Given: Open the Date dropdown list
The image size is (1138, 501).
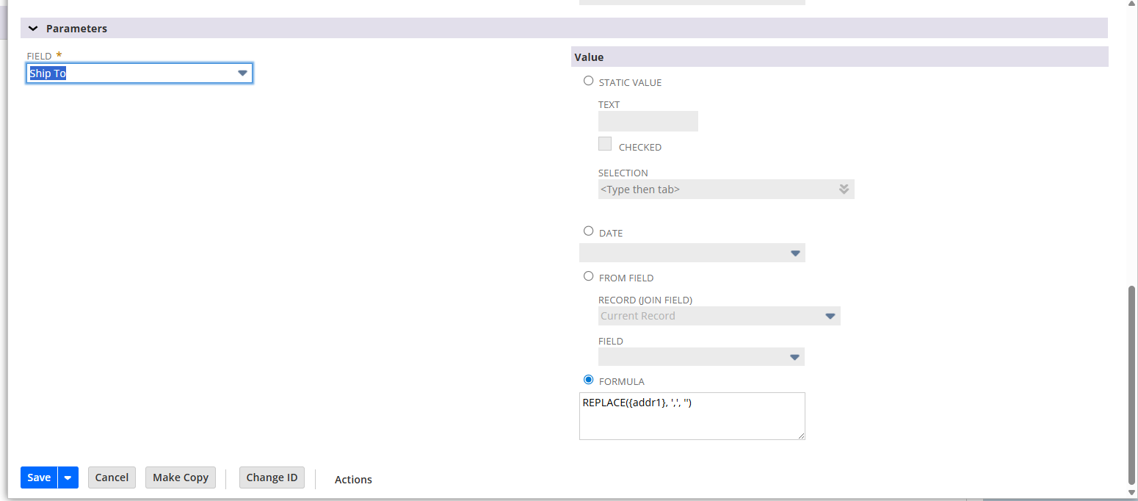Looking at the screenshot, I should [x=794, y=253].
